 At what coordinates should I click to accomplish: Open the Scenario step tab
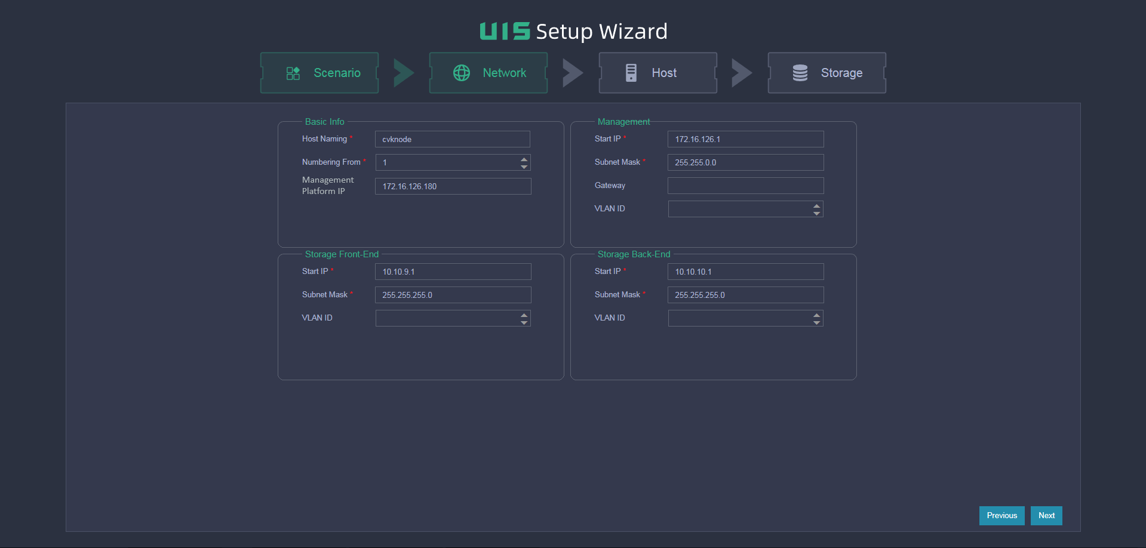point(319,73)
